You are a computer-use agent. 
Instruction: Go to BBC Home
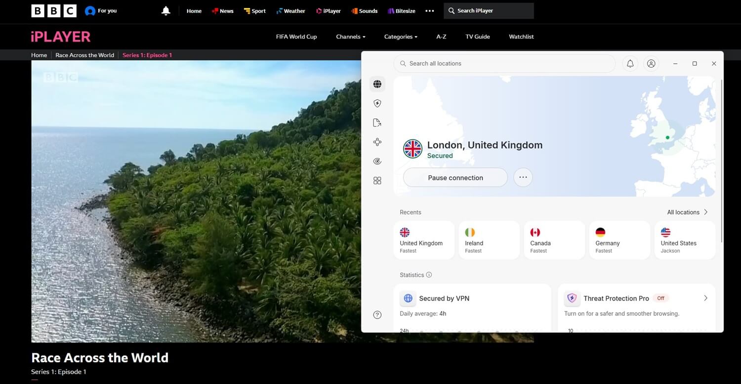click(194, 11)
